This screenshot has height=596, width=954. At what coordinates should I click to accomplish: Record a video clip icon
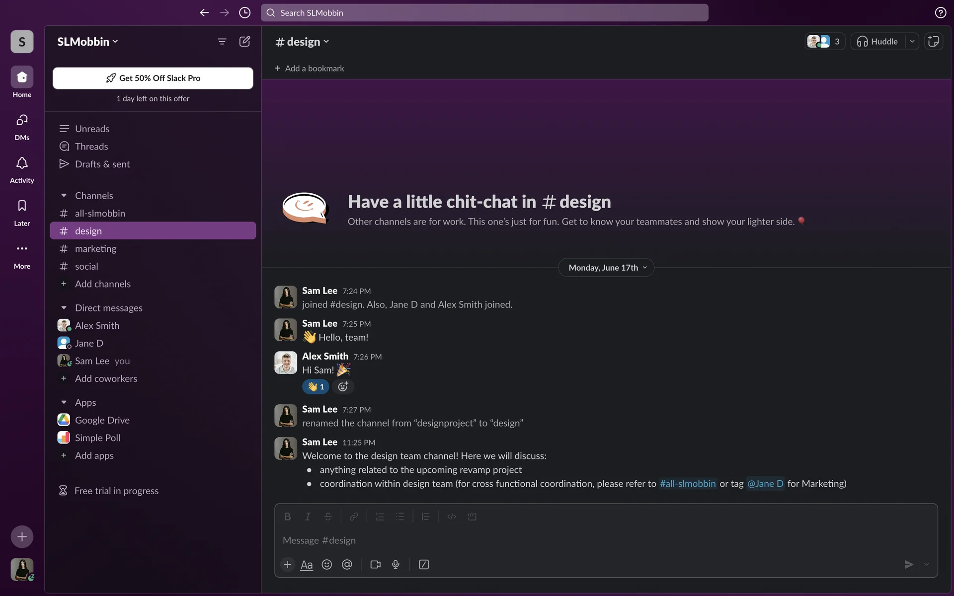pyautogui.click(x=375, y=564)
